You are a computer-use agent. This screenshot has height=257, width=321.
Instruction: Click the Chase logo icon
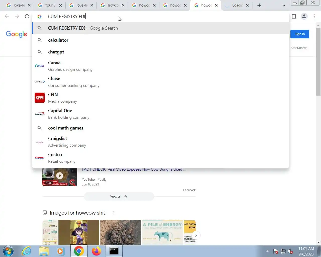[40, 82]
